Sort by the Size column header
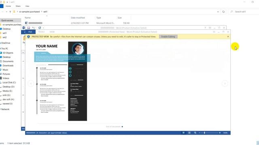The height and width of the screenshot is (145, 259). tap(120, 18)
